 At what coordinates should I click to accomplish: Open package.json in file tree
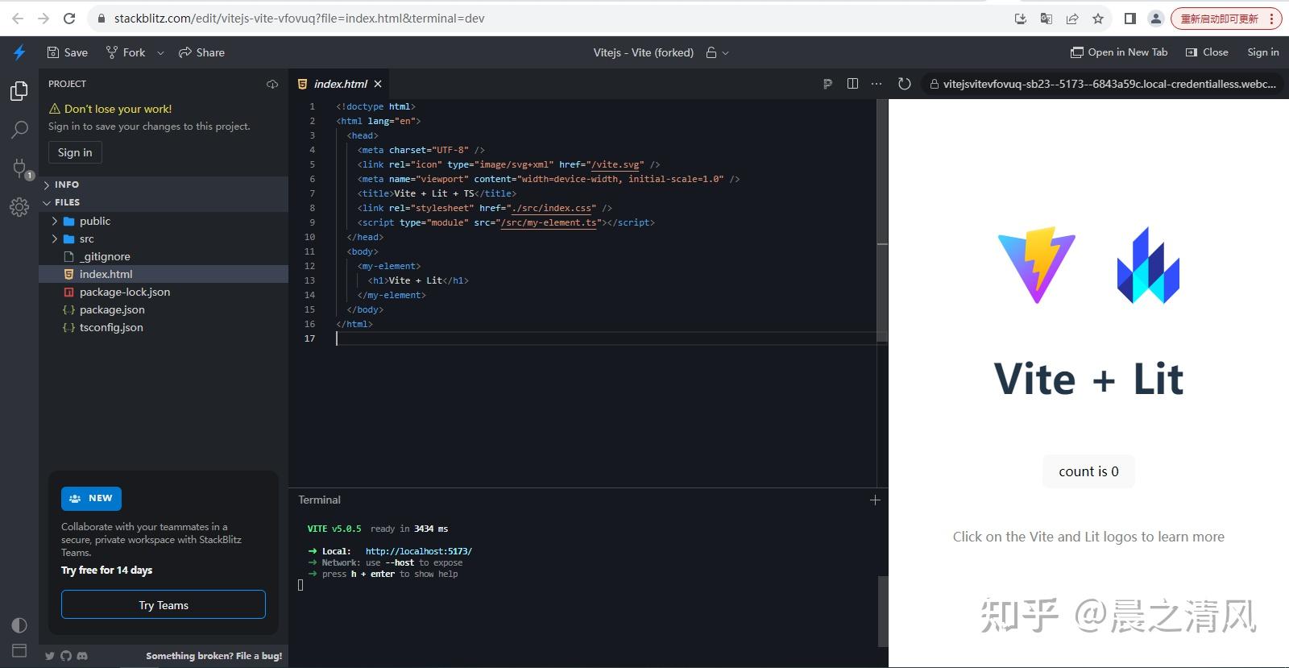112,309
